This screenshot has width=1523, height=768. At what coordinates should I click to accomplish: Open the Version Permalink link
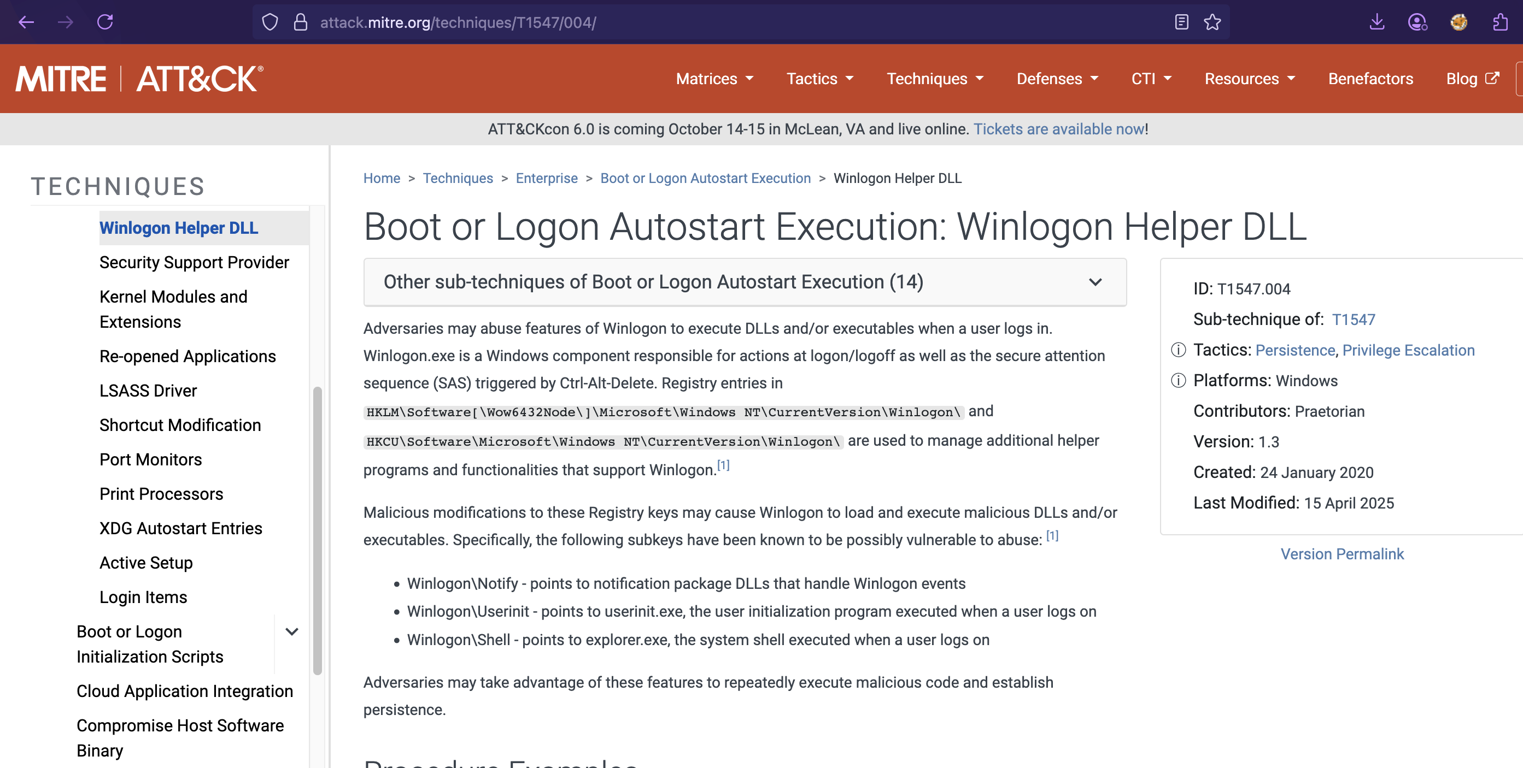point(1342,554)
